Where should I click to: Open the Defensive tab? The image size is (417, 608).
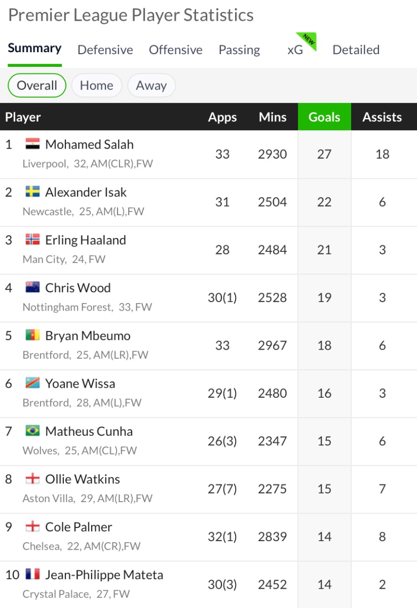pyautogui.click(x=105, y=50)
